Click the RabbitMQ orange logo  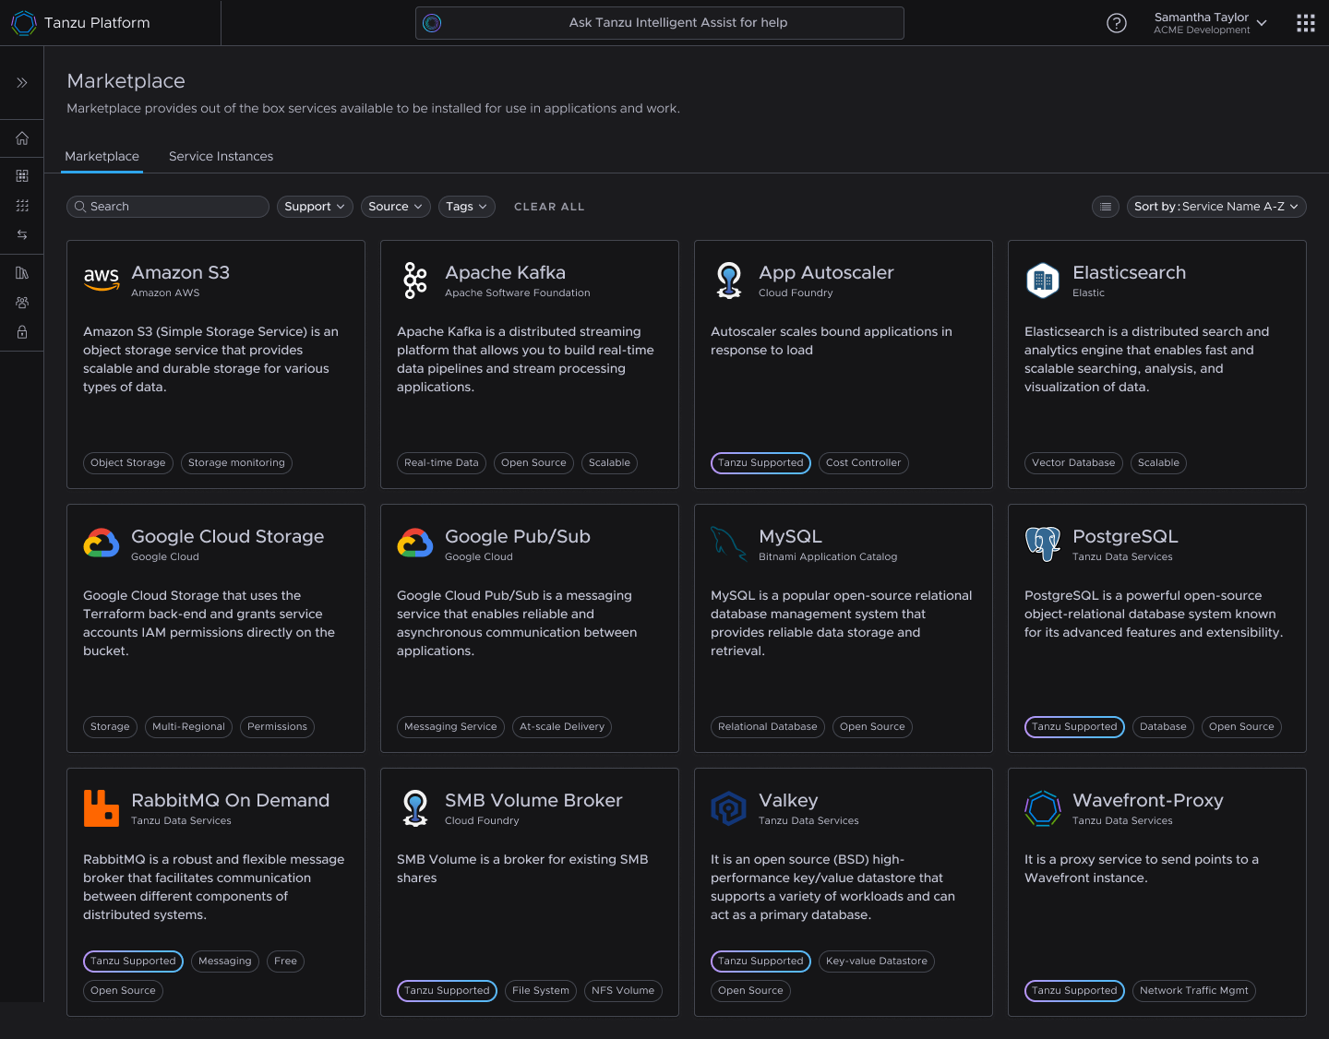tap(102, 808)
